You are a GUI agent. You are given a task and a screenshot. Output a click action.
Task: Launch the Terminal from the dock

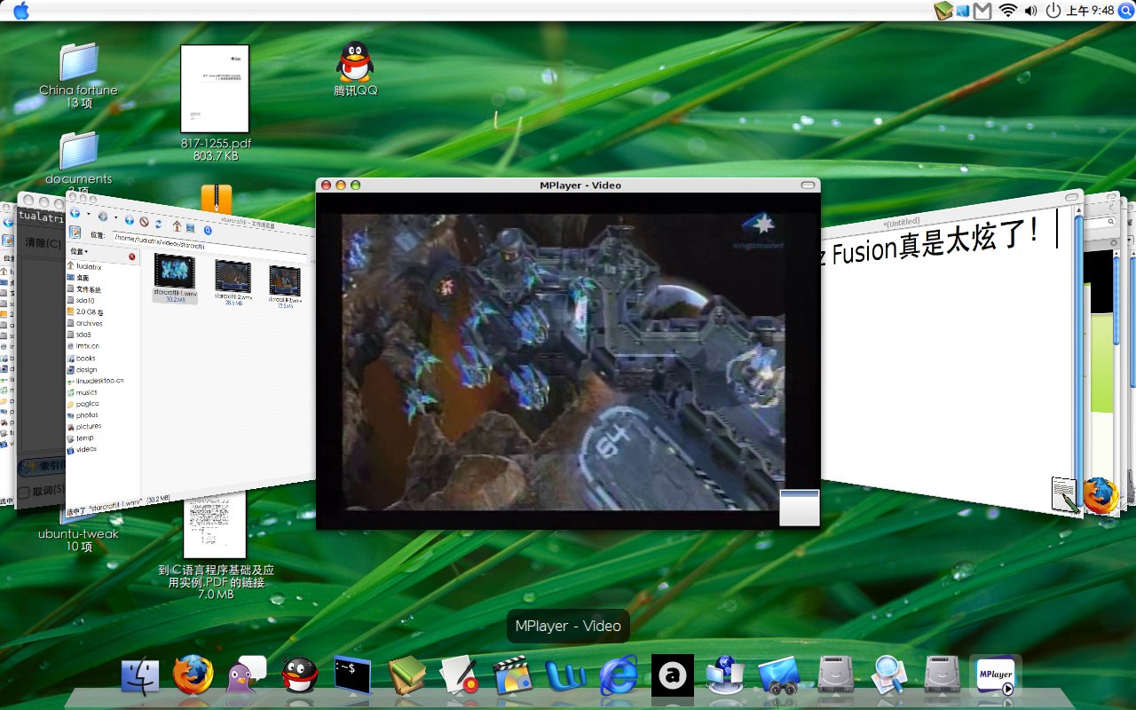(x=352, y=674)
